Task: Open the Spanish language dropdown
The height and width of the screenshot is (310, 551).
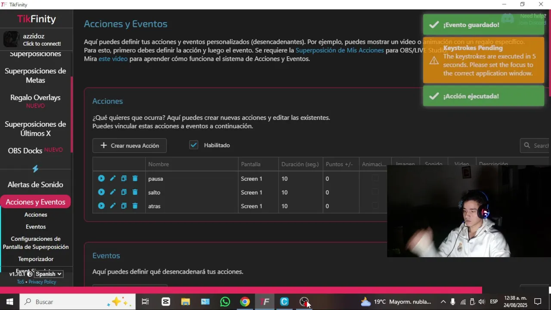Action: [49, 274]
